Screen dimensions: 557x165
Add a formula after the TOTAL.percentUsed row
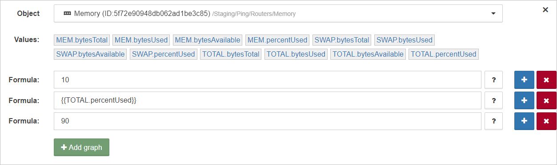coord(524,100)
